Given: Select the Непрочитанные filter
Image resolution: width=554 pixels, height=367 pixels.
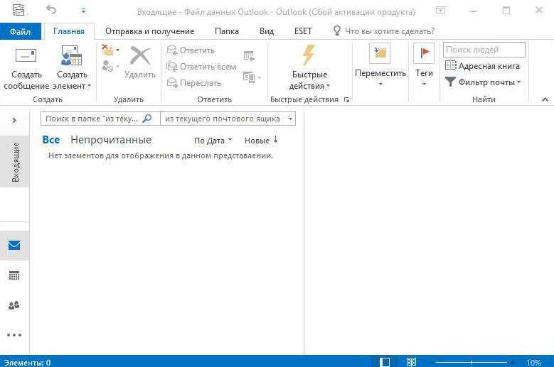Looking at the screenshot, I should point(111,140).
